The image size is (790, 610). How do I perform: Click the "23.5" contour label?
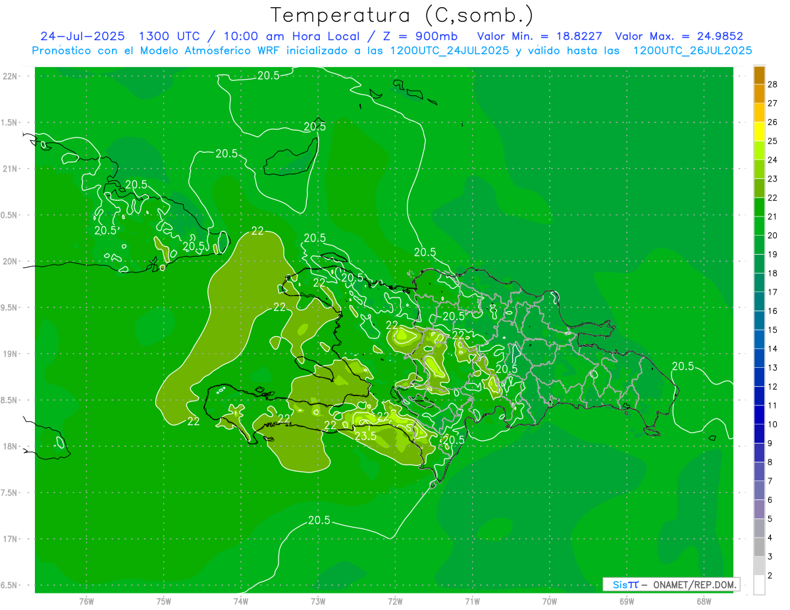[x=365, y=436]
